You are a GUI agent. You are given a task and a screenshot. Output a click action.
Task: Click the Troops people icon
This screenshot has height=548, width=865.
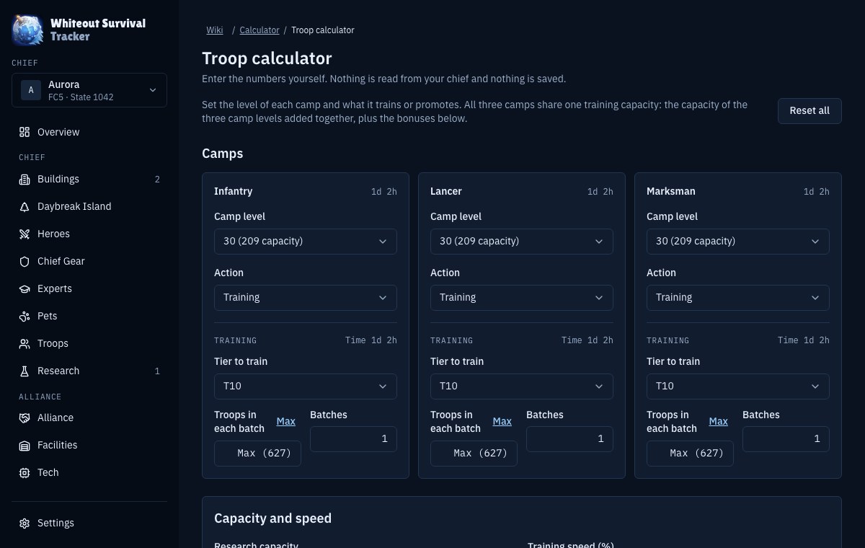tap(25, 343)
